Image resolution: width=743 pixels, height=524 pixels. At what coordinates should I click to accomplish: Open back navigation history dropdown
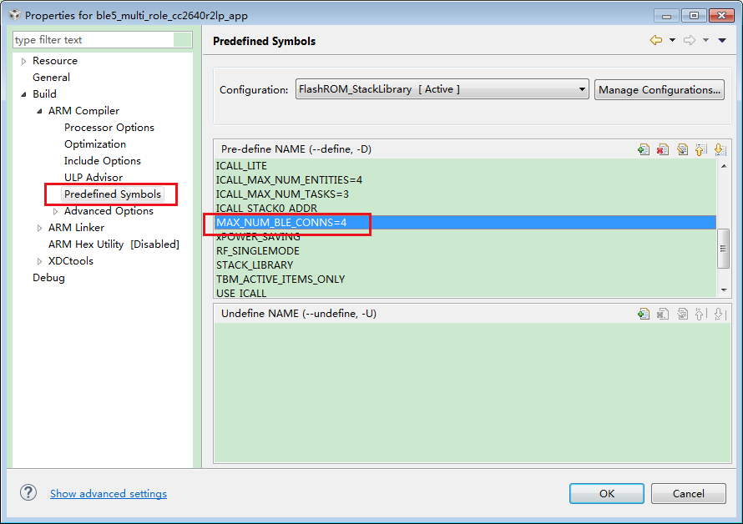click(672, 40)
